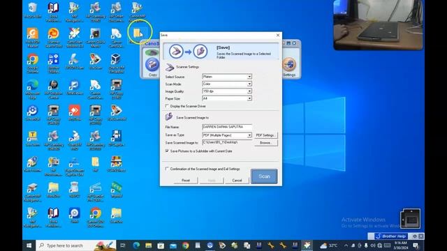Uncheck Save Pictures to a Subfolder with Current Date
Viewport: 447px width, 251px height.
pyautogui.click(x=167, y=151)
